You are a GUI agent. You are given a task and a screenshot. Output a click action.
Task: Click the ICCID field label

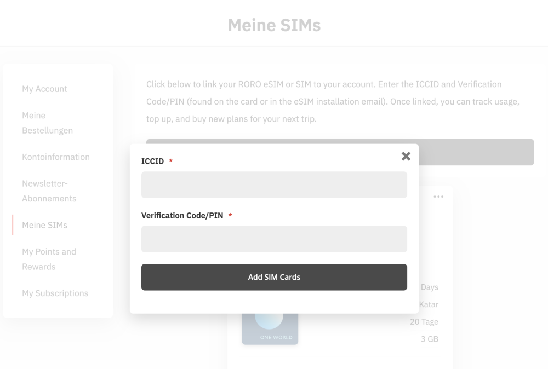(152, 162)
